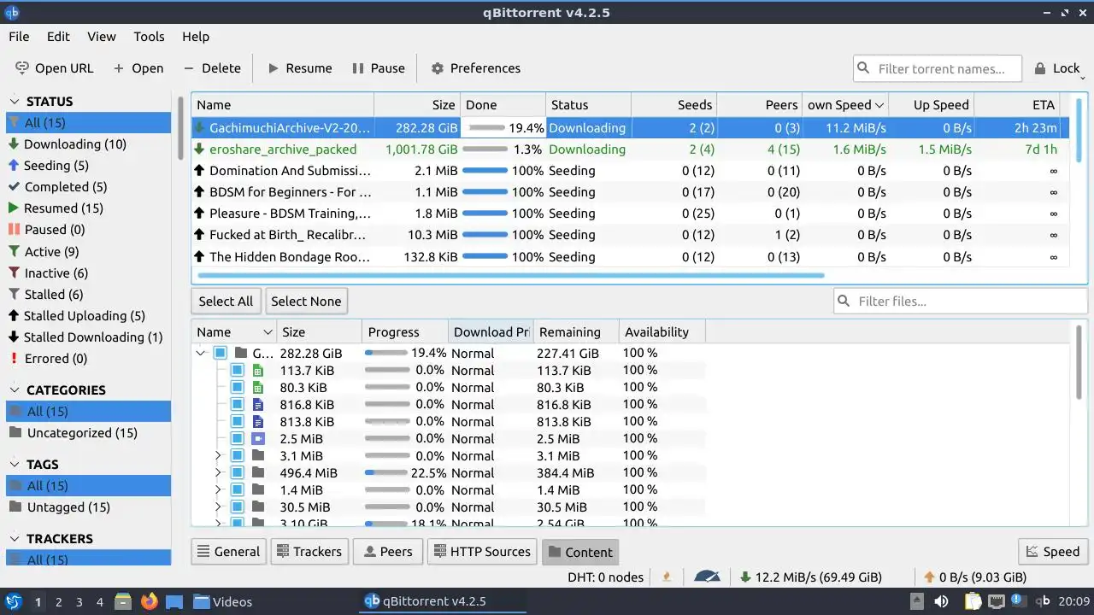Open the Speed graph tab button
Screen dimensions: 1094x615
1053,552
